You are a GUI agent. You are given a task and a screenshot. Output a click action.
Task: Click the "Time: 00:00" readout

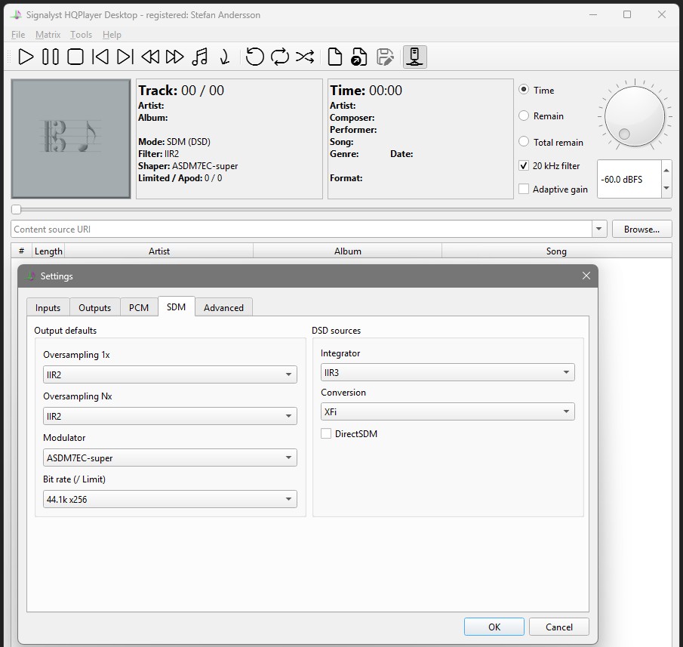(x=366, y=90)
